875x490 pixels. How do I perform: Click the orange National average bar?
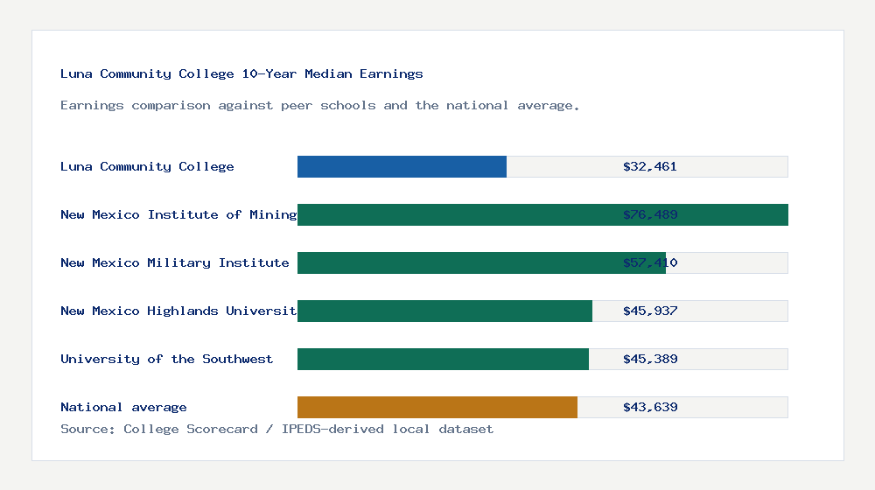point(437,408)
